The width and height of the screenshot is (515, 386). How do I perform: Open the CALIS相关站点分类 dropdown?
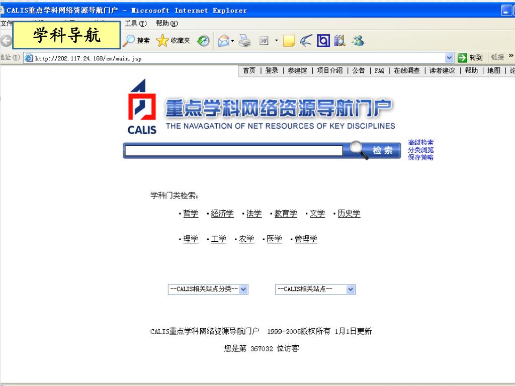pyautogui.click(x=208, y=289)
